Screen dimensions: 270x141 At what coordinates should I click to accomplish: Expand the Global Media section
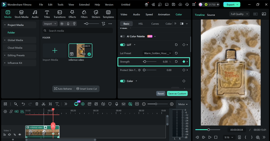(5, 40)
